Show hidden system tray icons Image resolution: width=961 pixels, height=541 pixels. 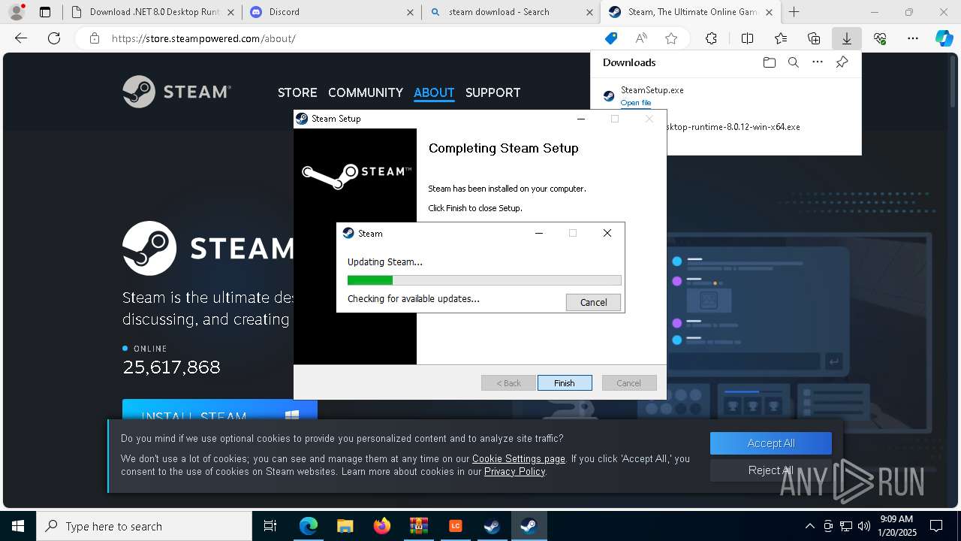pyautogui.click(x=809, y=526)
